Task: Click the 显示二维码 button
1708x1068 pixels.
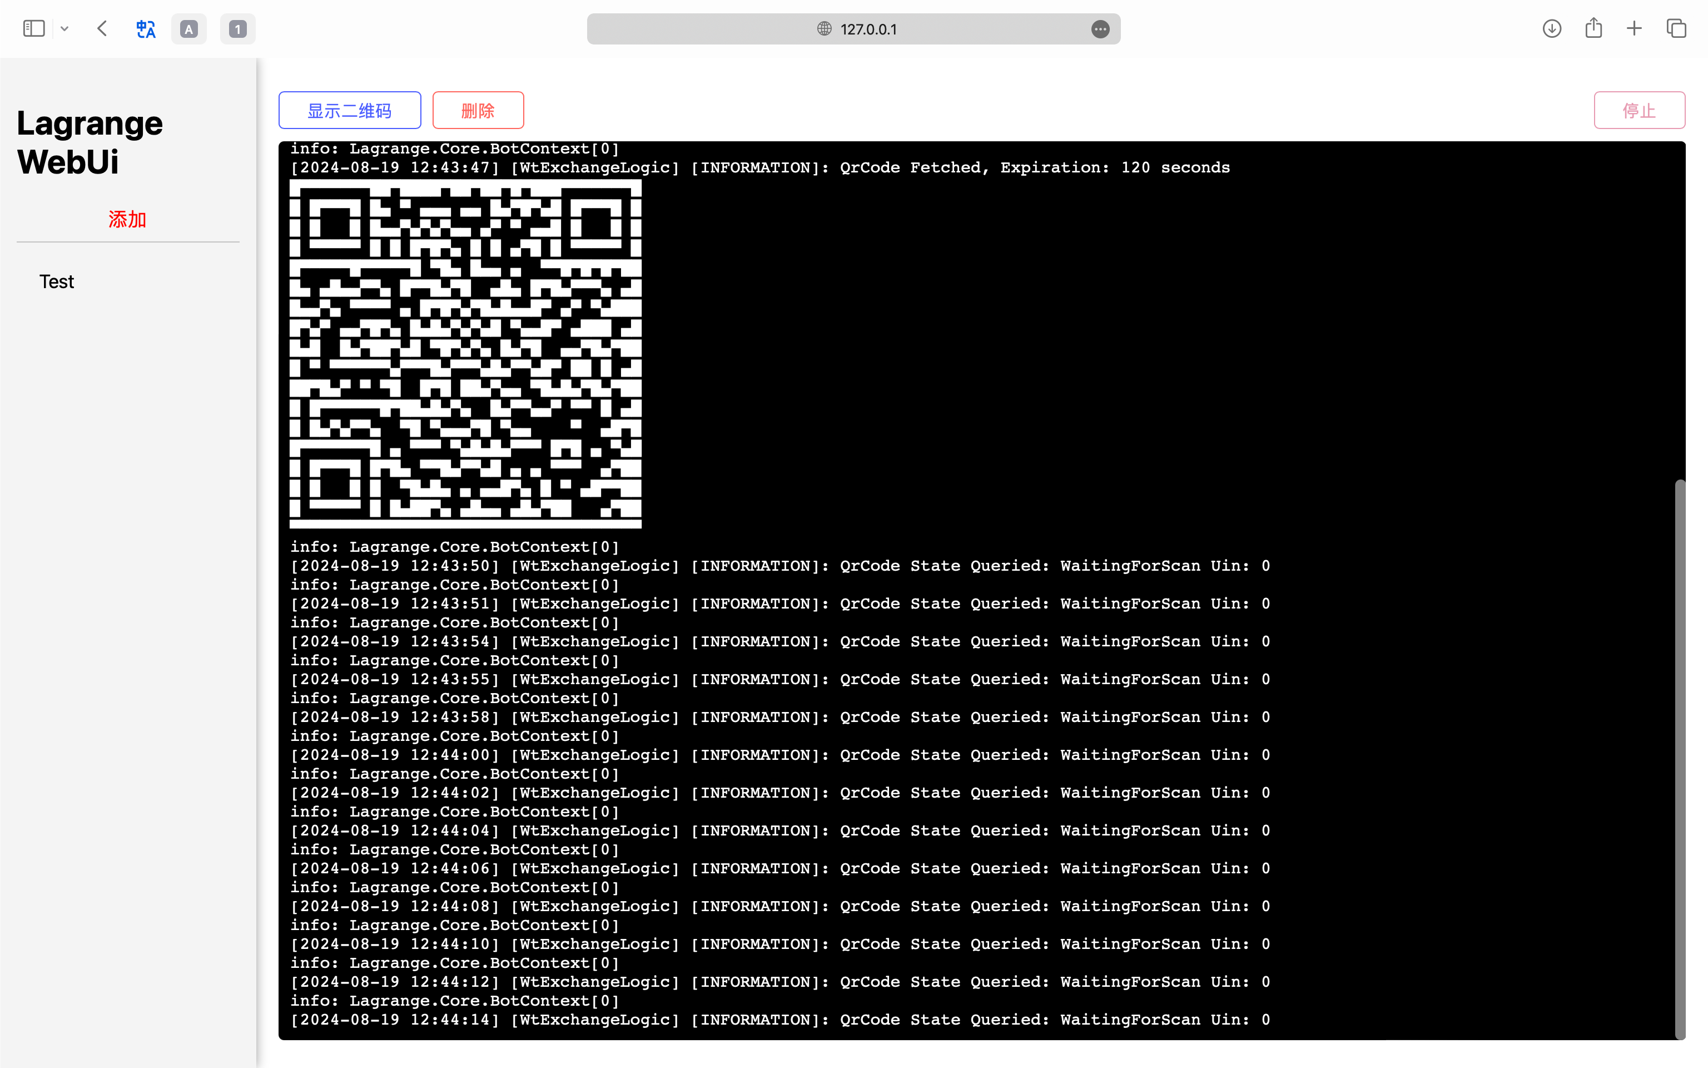Action: tap(349, 110)
